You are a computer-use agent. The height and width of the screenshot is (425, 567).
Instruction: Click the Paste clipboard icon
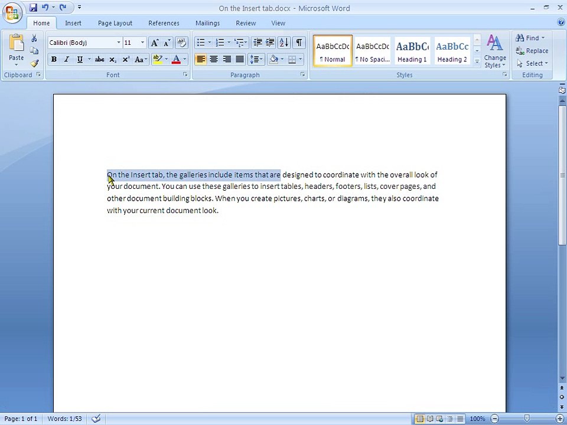click(x=17, y=43)
